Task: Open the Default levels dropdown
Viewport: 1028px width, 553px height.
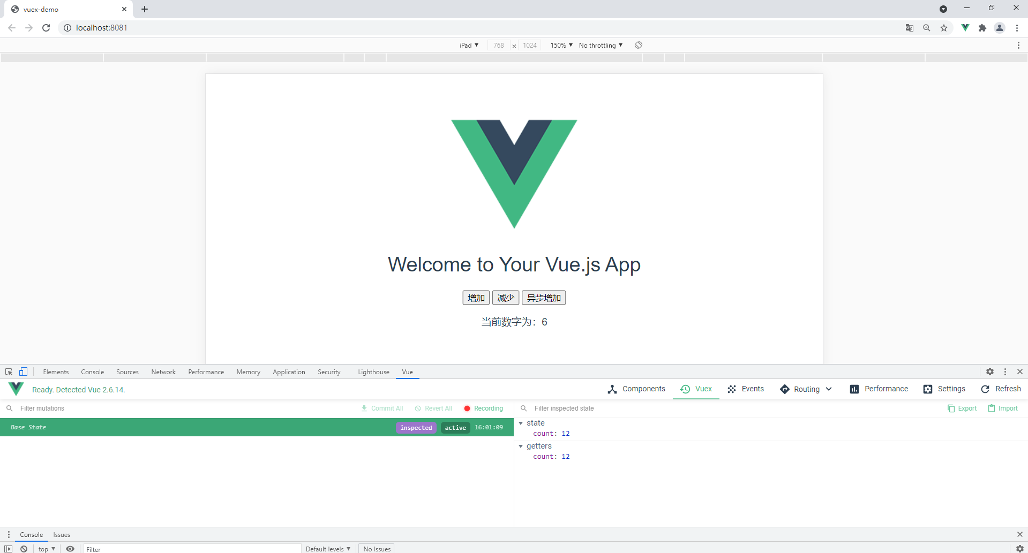Action: tap(328, 549)
